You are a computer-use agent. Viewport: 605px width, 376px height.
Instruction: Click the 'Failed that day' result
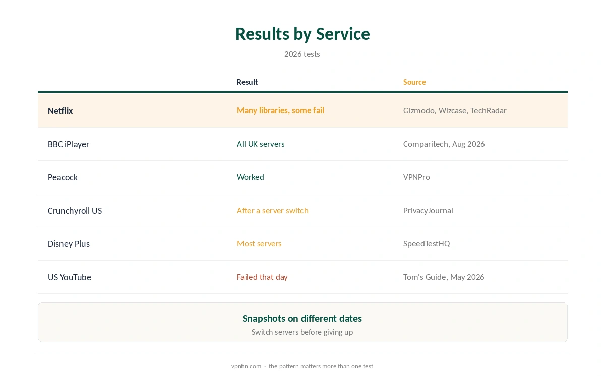262,277
